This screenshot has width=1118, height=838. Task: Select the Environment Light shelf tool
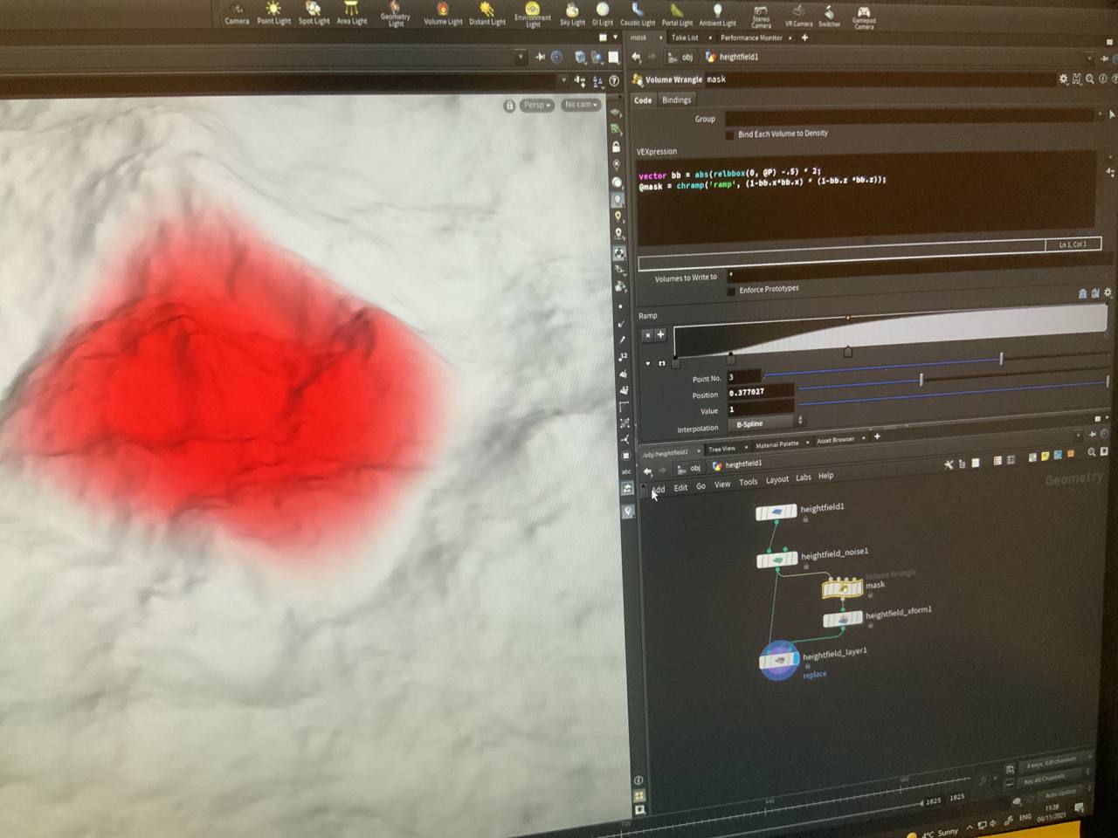click(532, 15)
